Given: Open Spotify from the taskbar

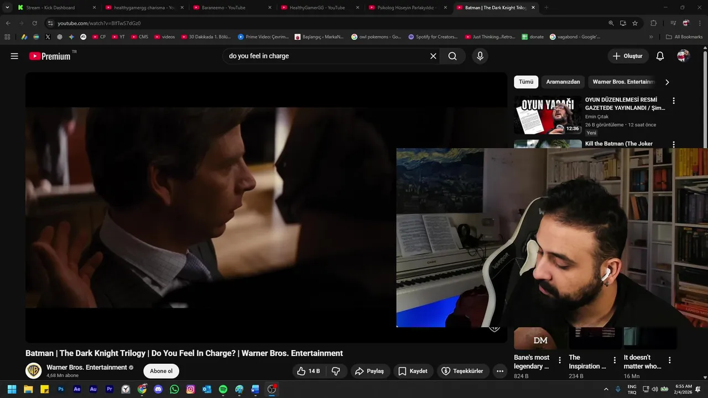Looking at the screenshot, I should pyautogui.click(x=223, y=389).
